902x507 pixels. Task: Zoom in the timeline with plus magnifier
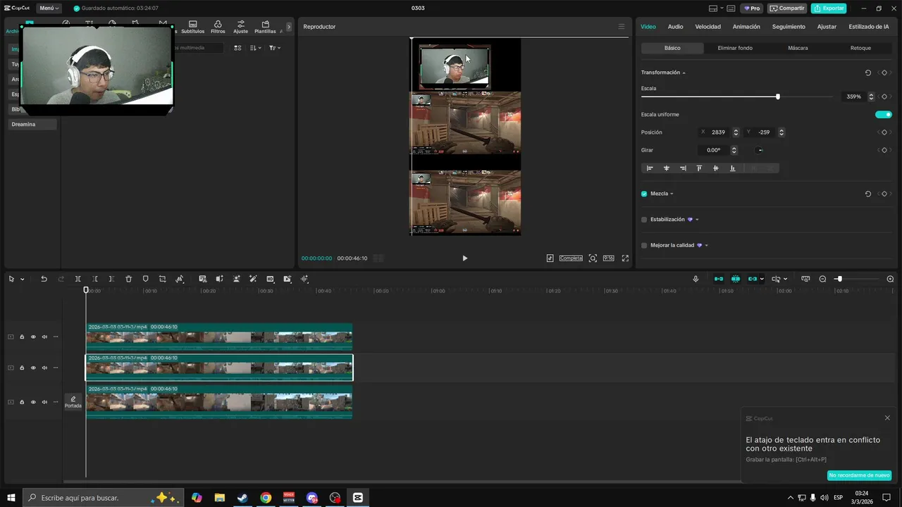tap(890, 279)
